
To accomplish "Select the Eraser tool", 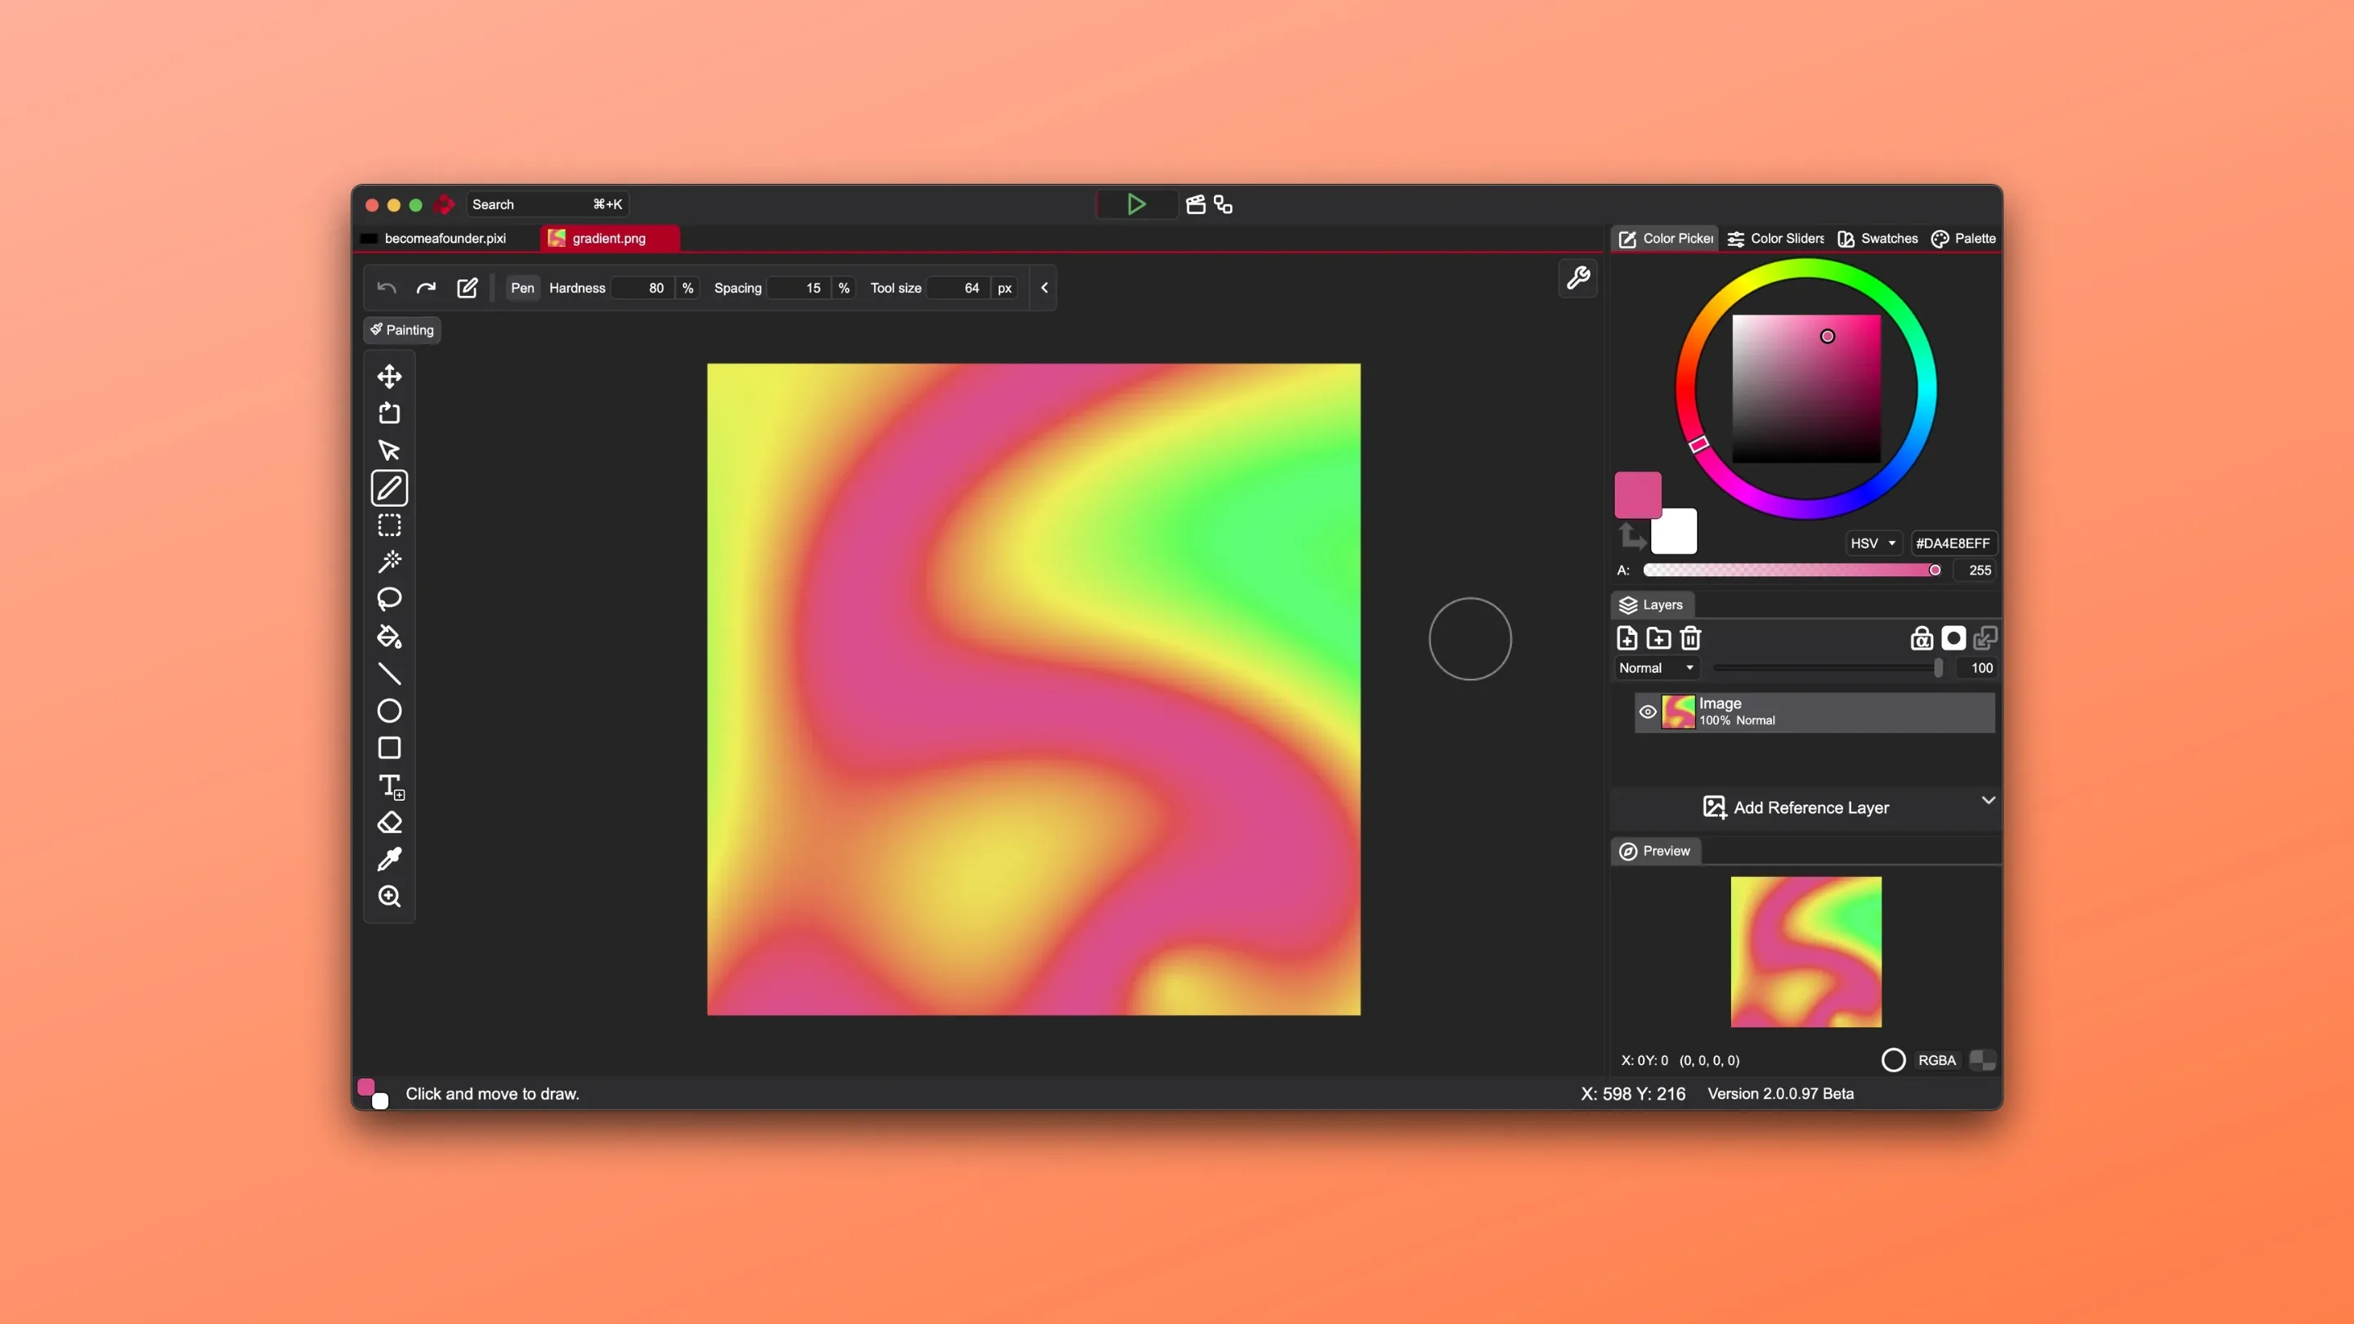I will 389,822.
